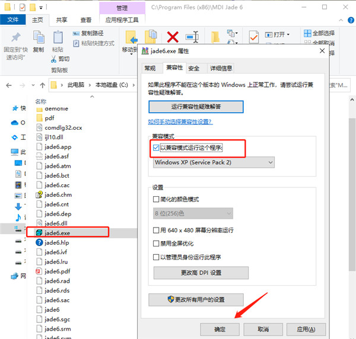Click Pin to Quick access icon
The width and height of the screenshot is (356, 339).
(x=15, y=37)
